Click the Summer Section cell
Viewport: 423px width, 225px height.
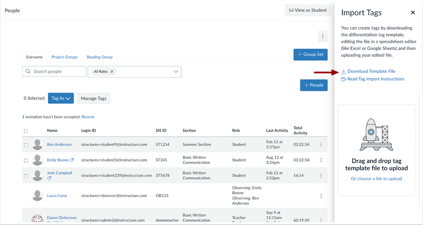pos(196,144)
